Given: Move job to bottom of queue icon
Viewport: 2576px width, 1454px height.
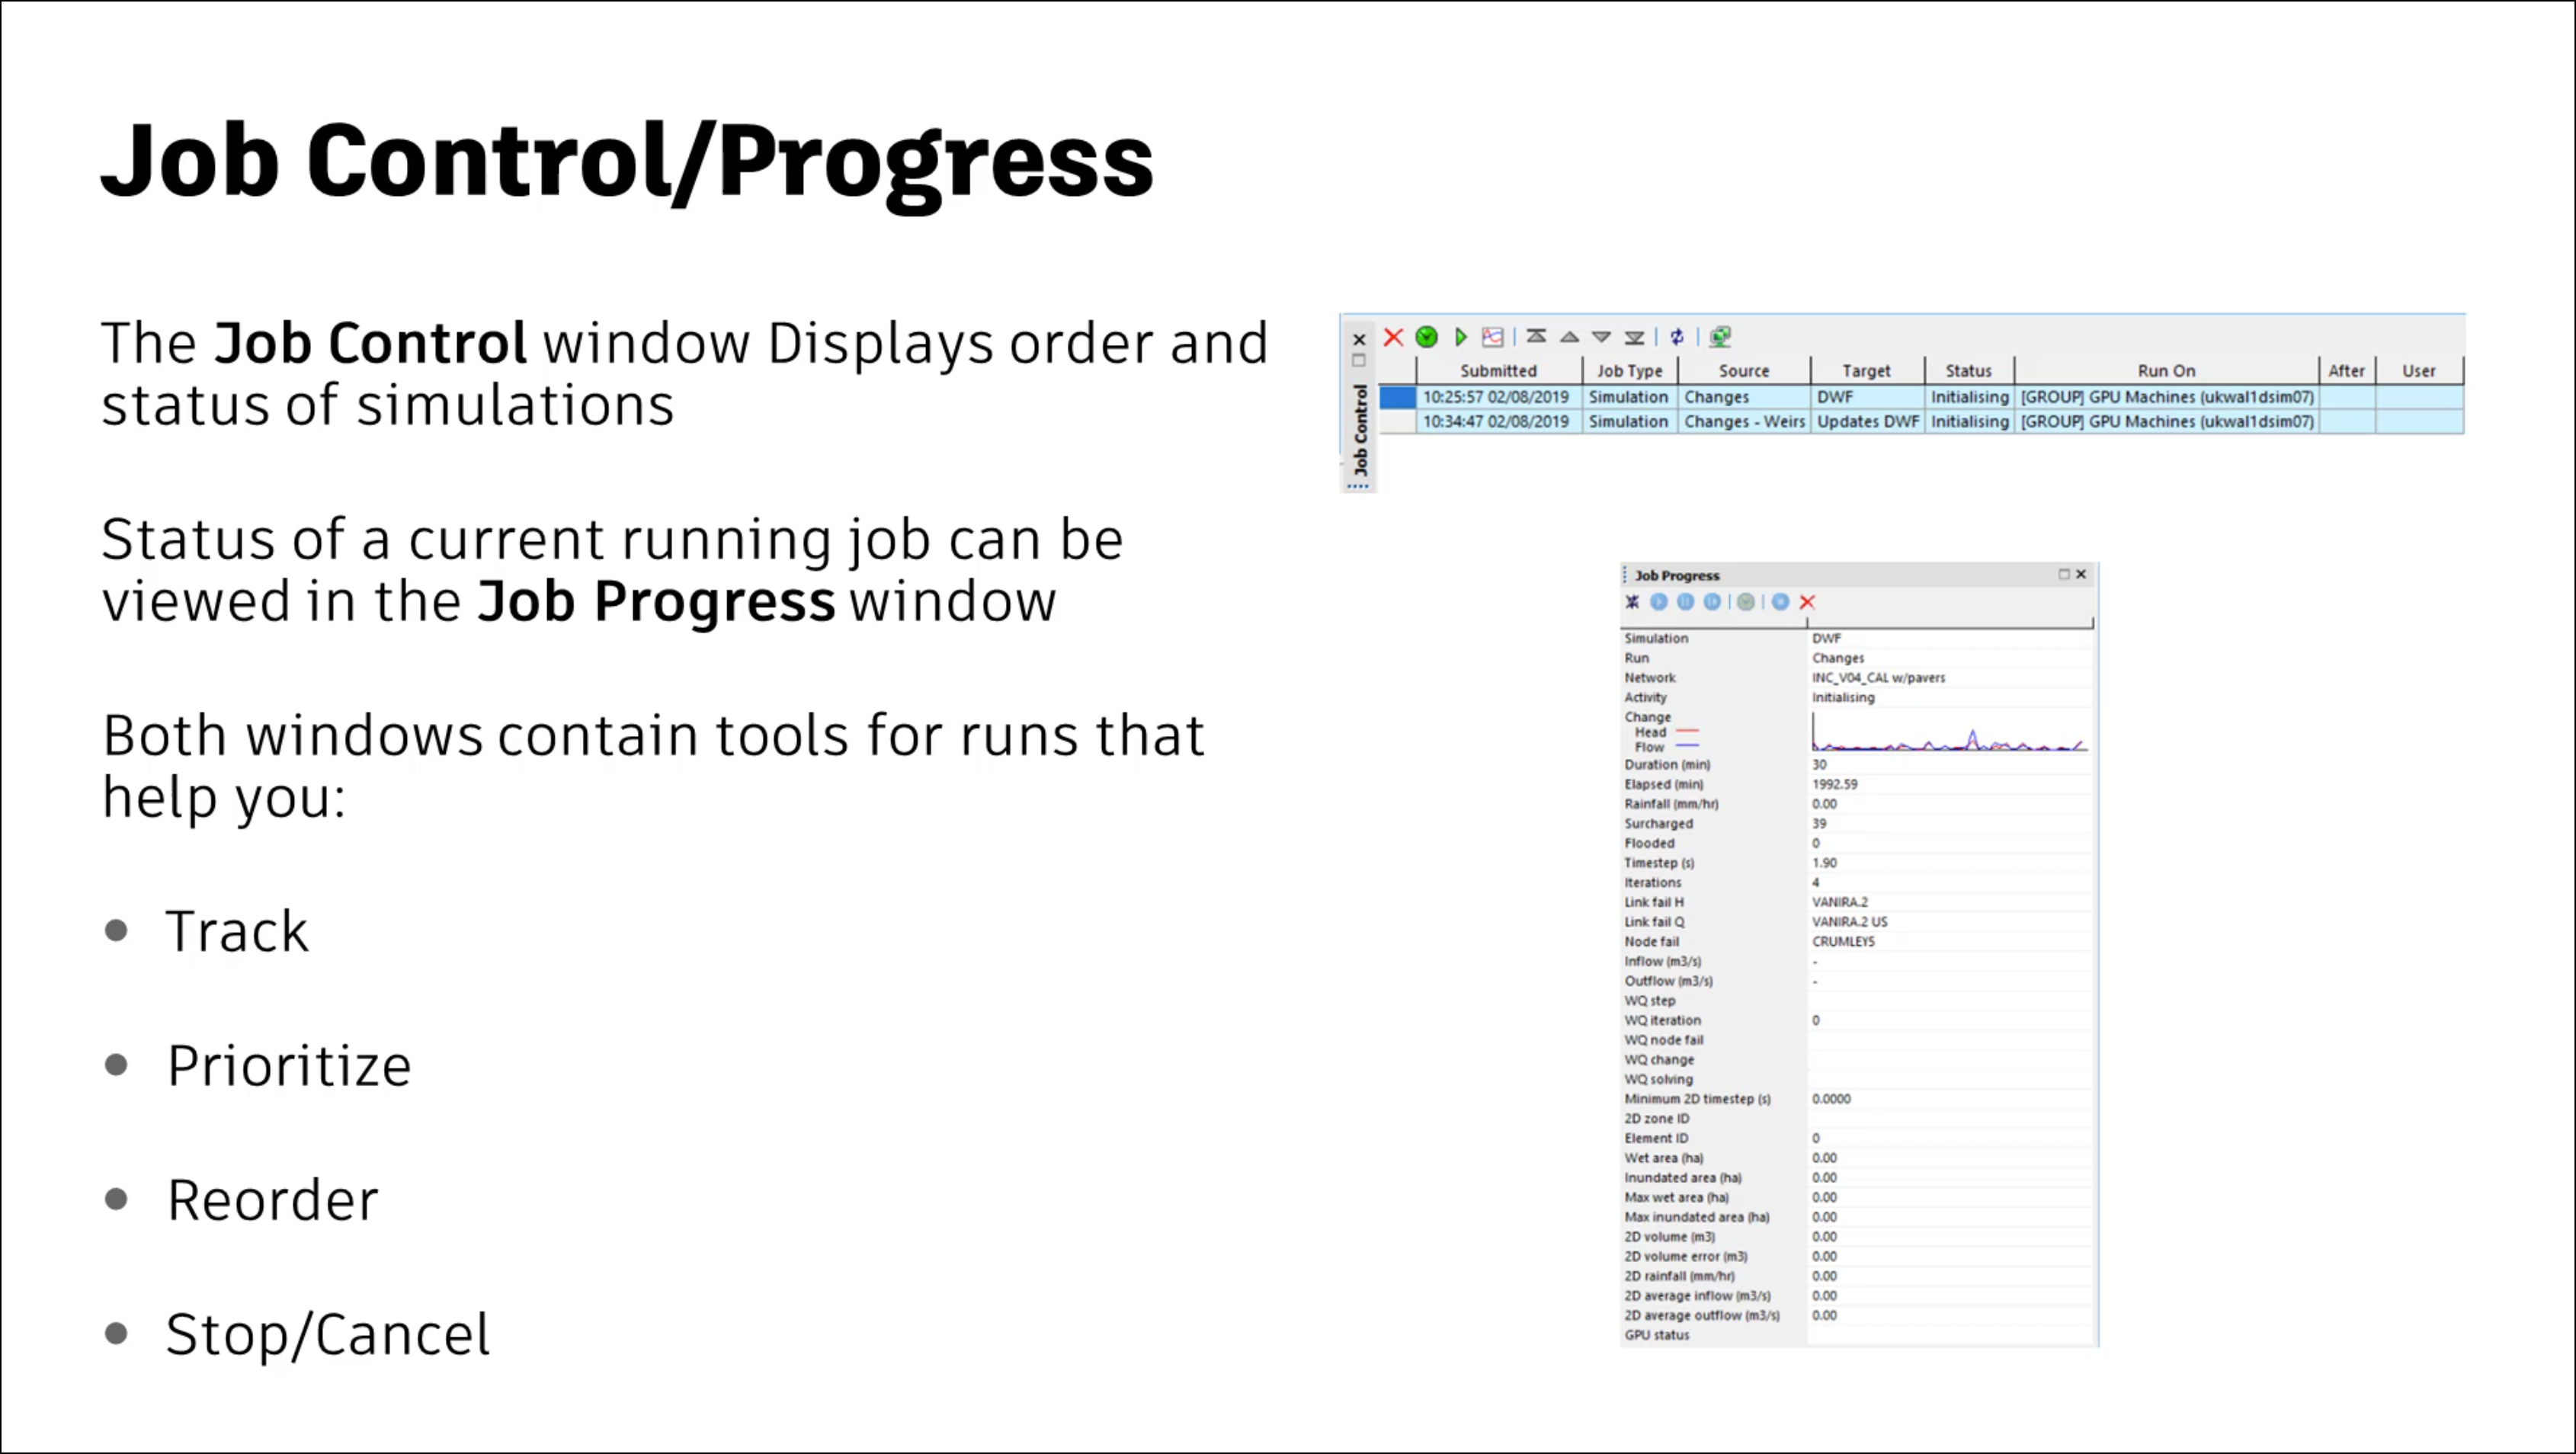Looking at the screenshot, I should point(1634,337).
